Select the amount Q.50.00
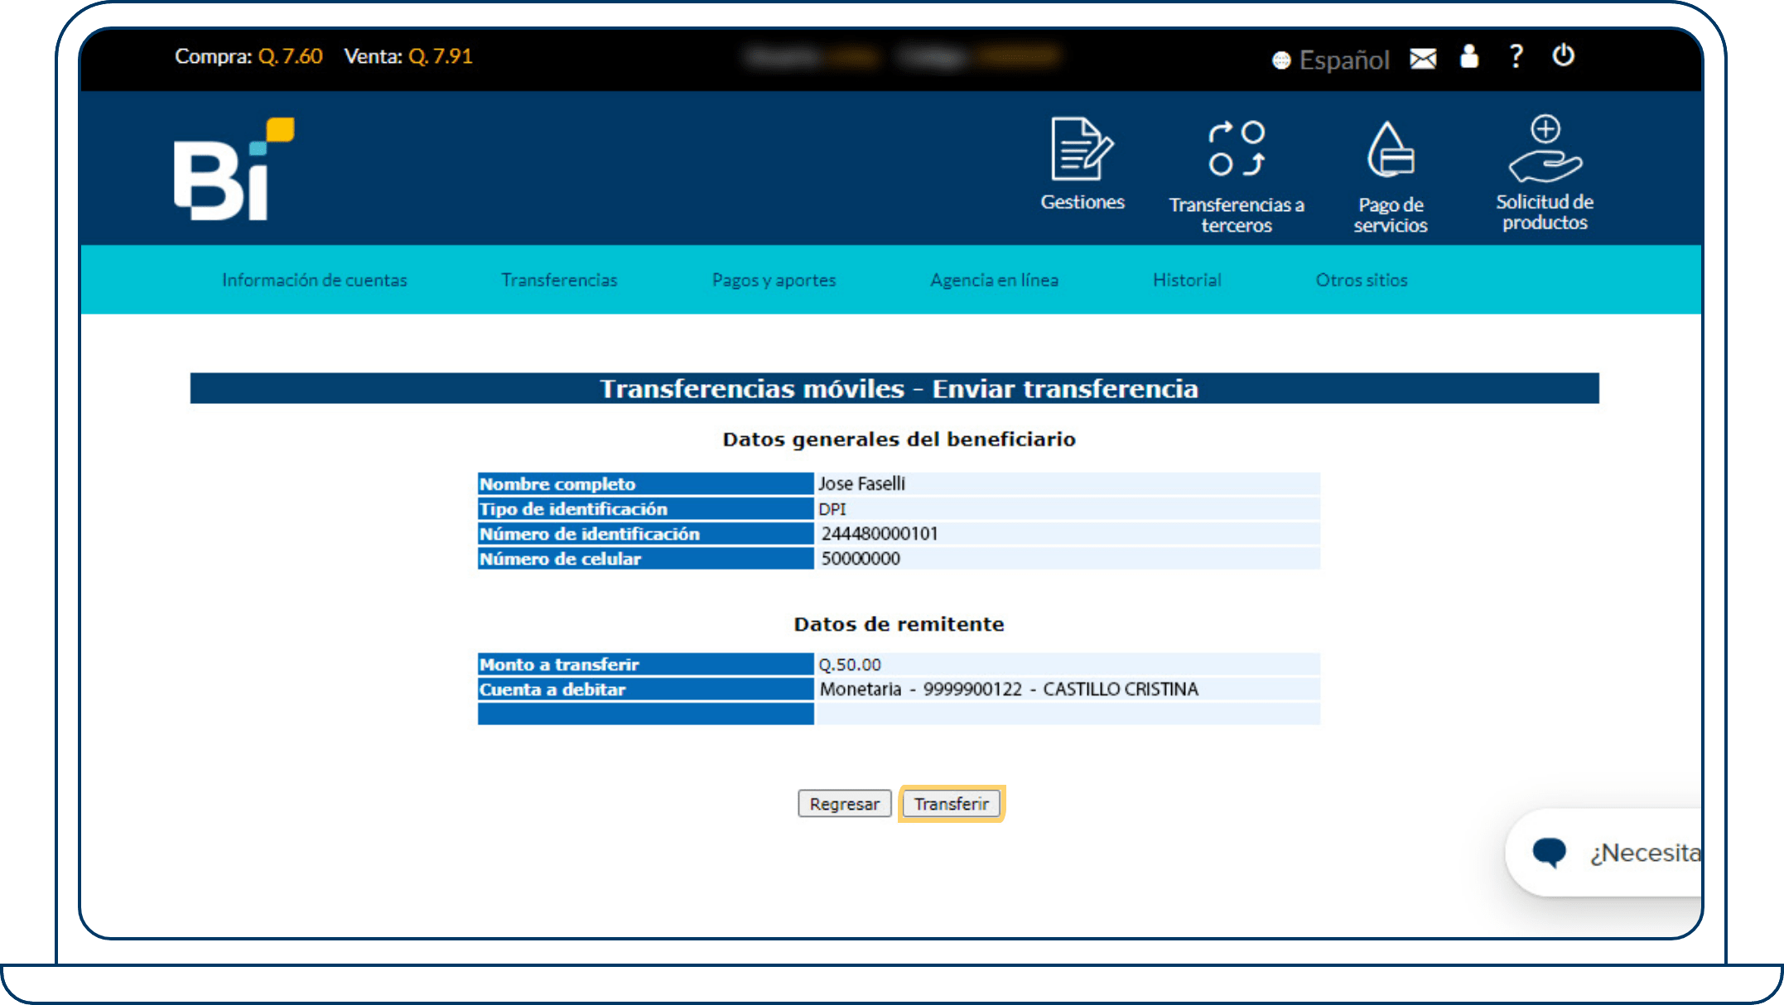Screen dimensions: 1784x1005 850,665
